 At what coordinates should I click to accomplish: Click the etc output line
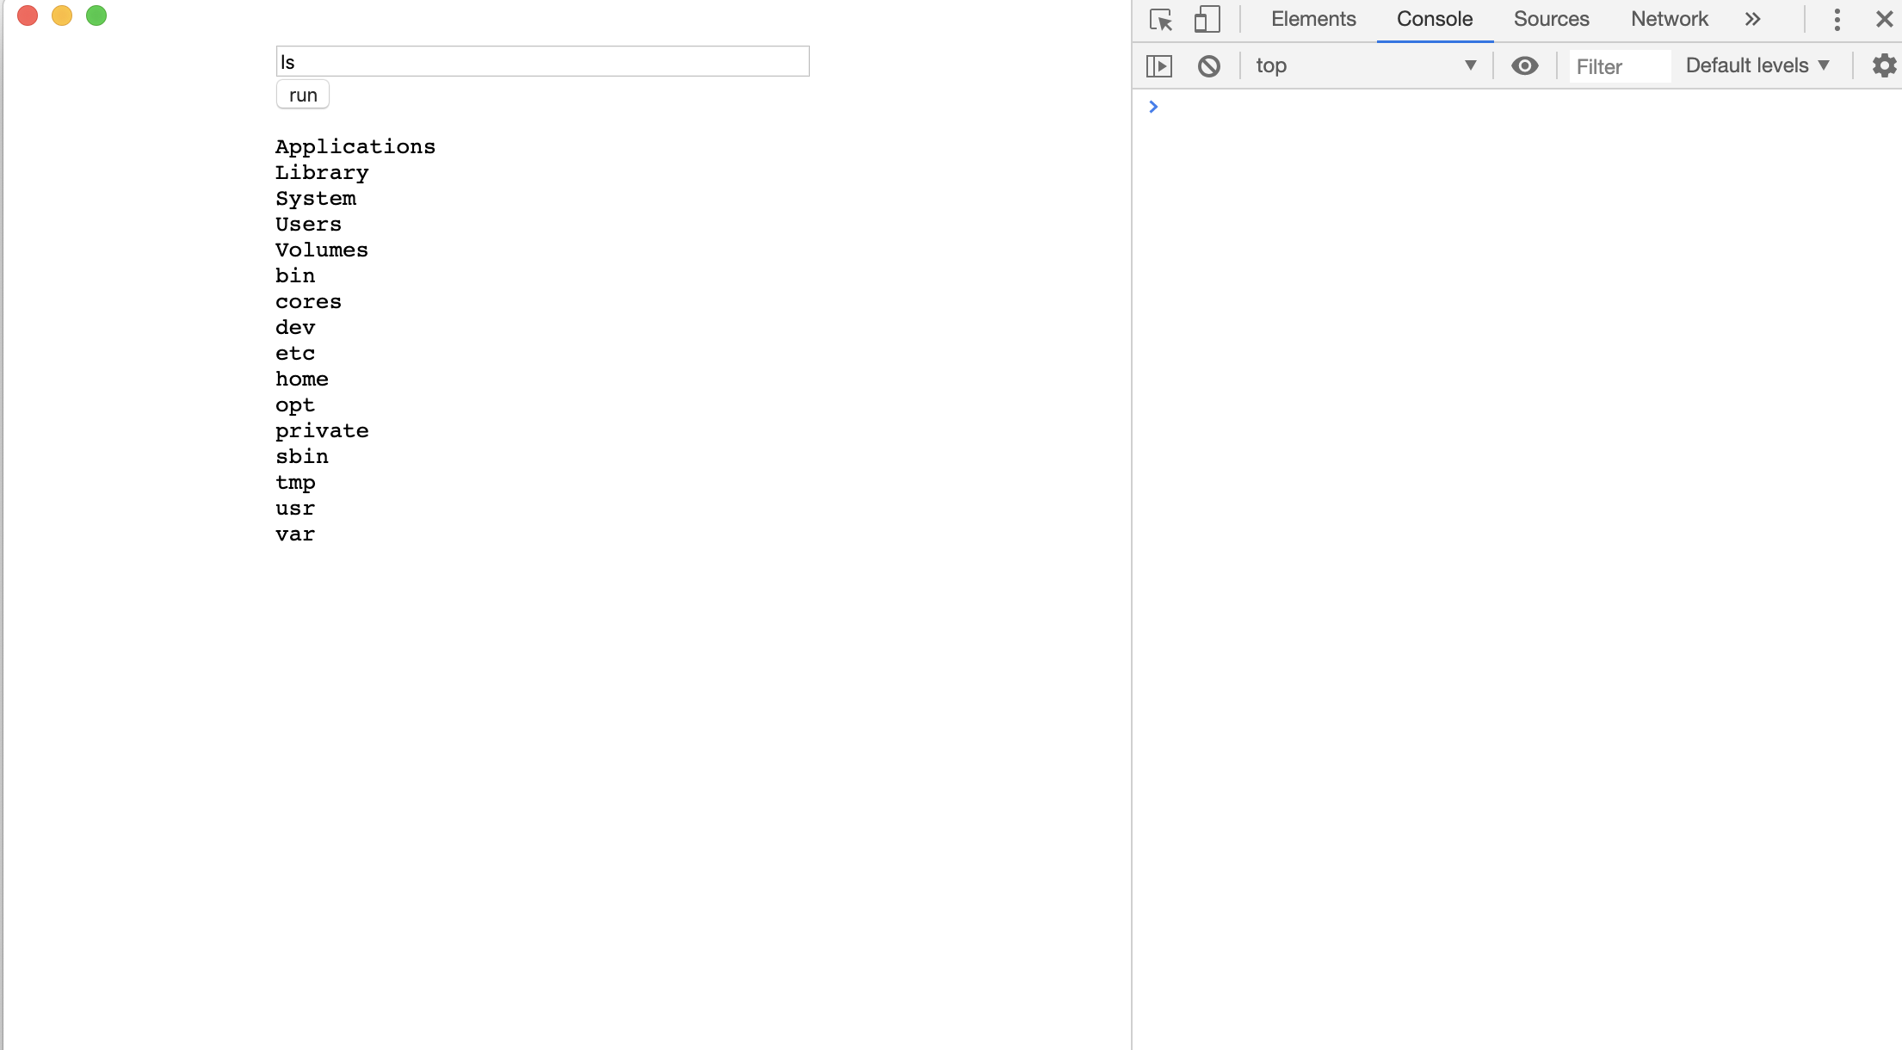tap(295, 353)
